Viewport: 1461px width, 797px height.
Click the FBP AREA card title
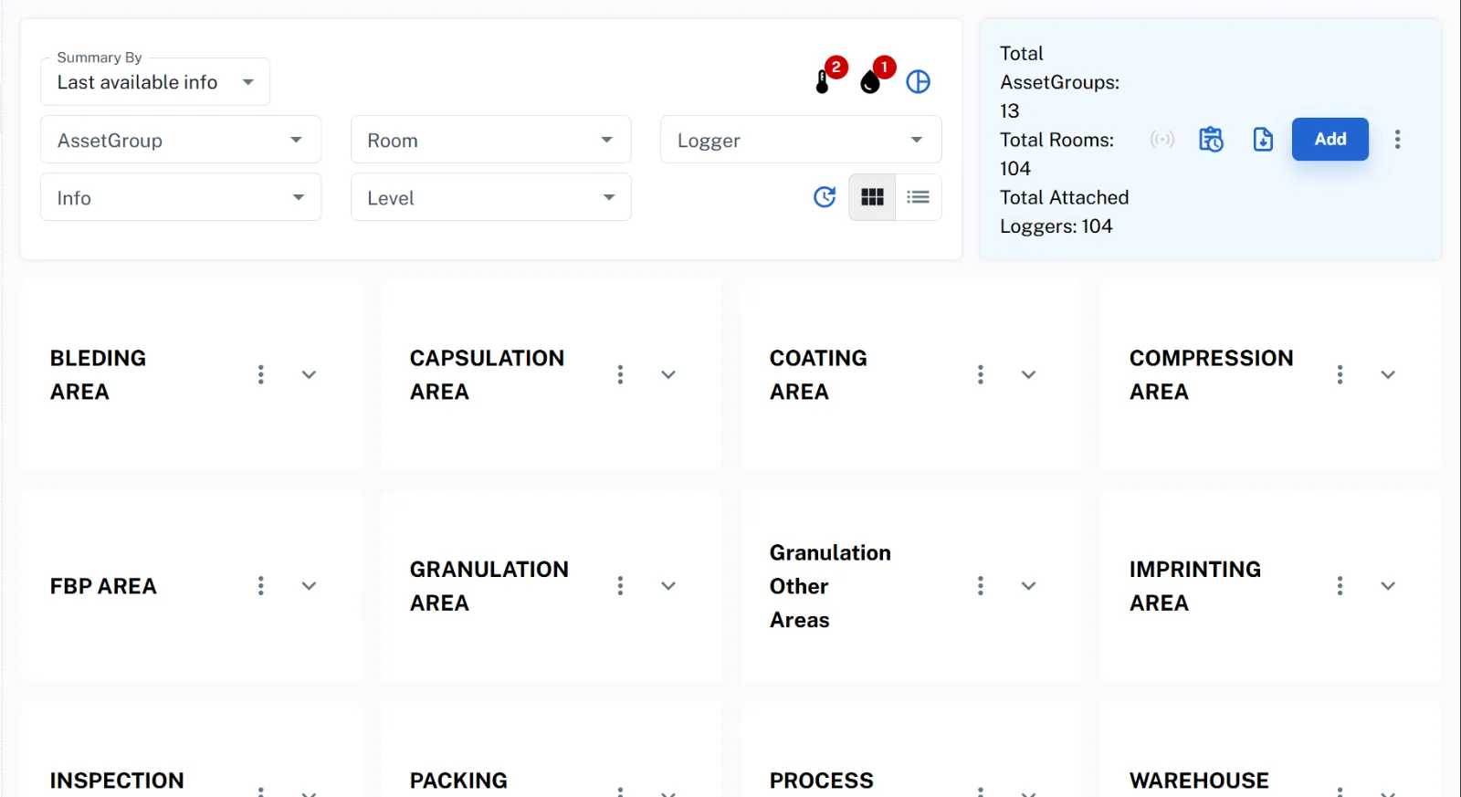(103, 586)
